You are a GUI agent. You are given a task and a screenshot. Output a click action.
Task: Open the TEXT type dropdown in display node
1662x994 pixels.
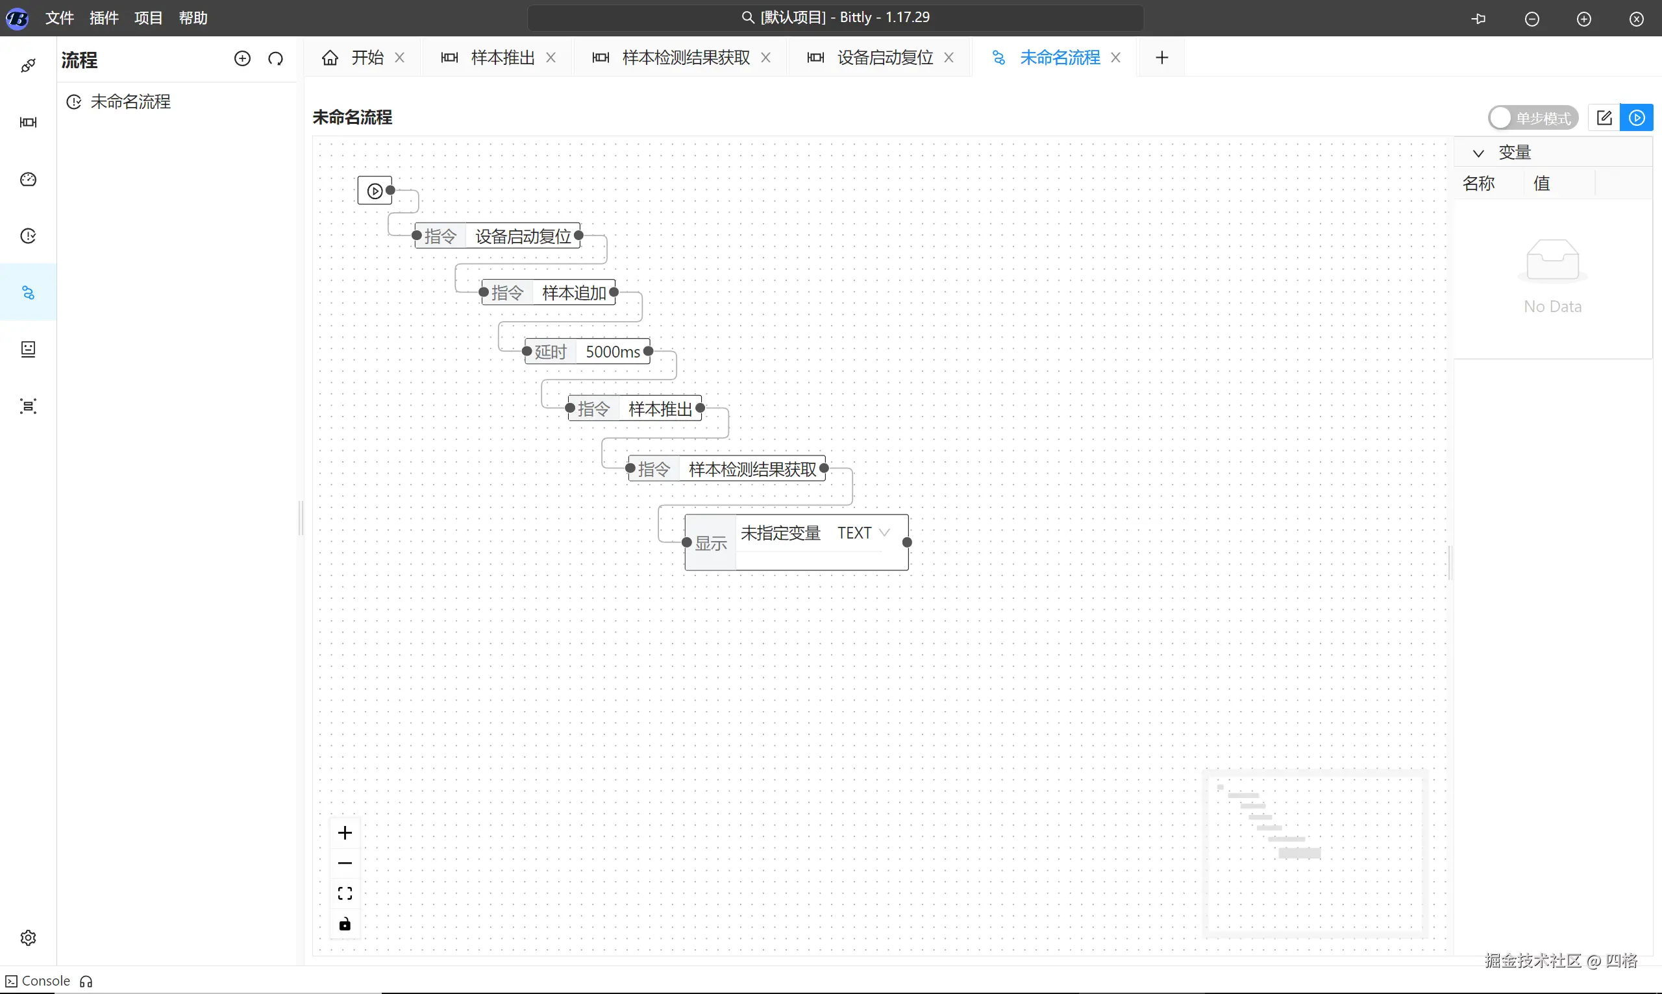pyautogui.click(x=863, y=533)
